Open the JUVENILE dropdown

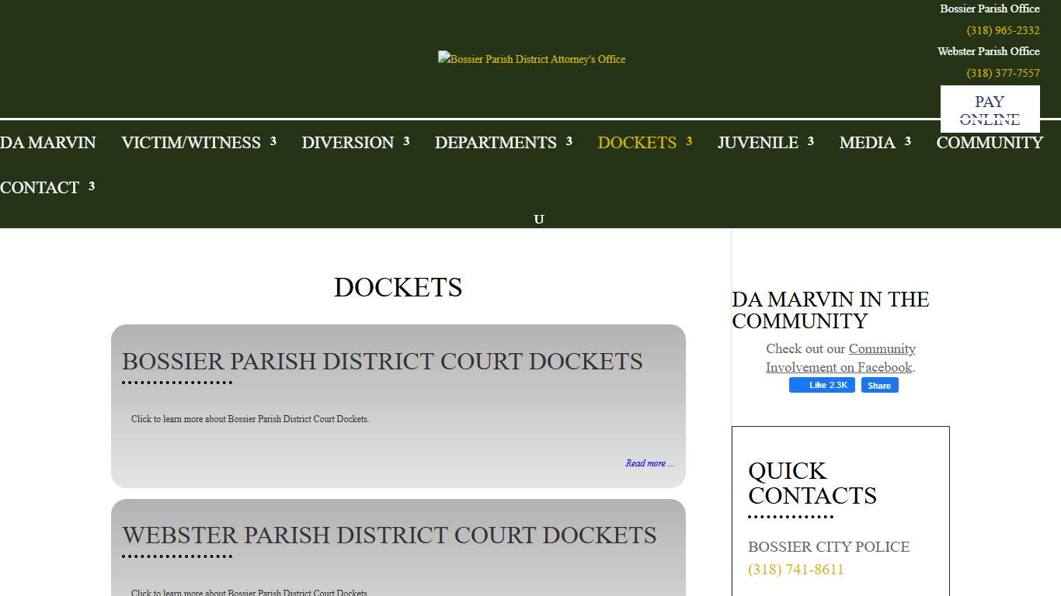(757, 143)
